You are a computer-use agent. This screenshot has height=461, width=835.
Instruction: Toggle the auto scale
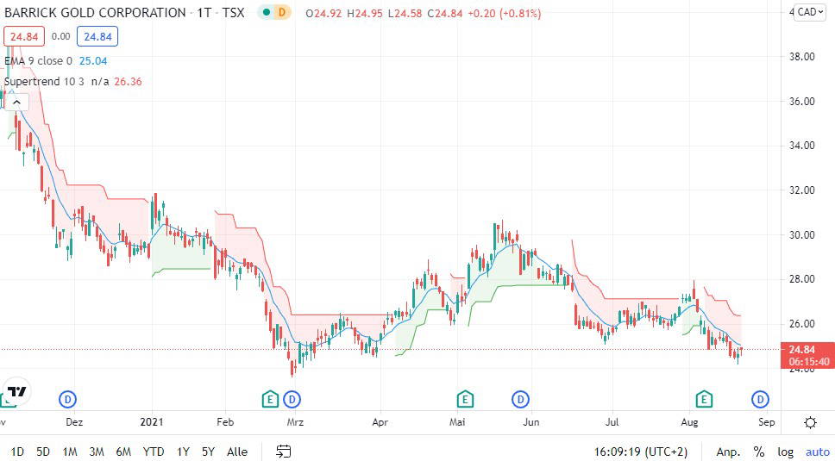[x=818, y=452]
